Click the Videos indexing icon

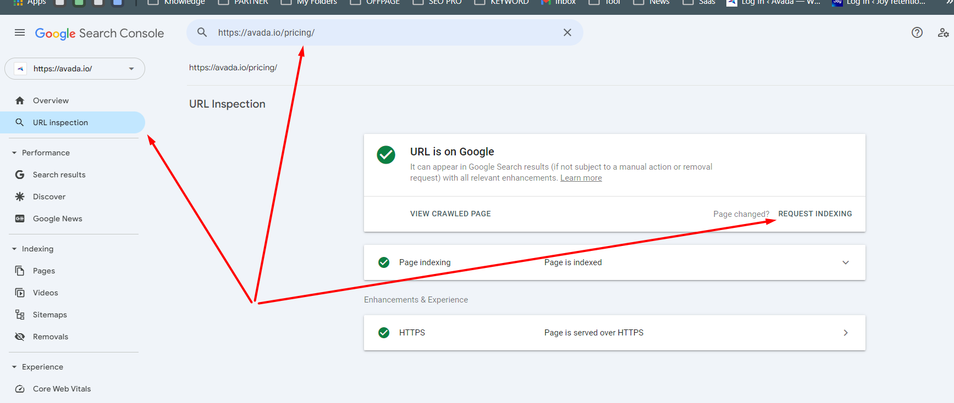pos(20,293)
